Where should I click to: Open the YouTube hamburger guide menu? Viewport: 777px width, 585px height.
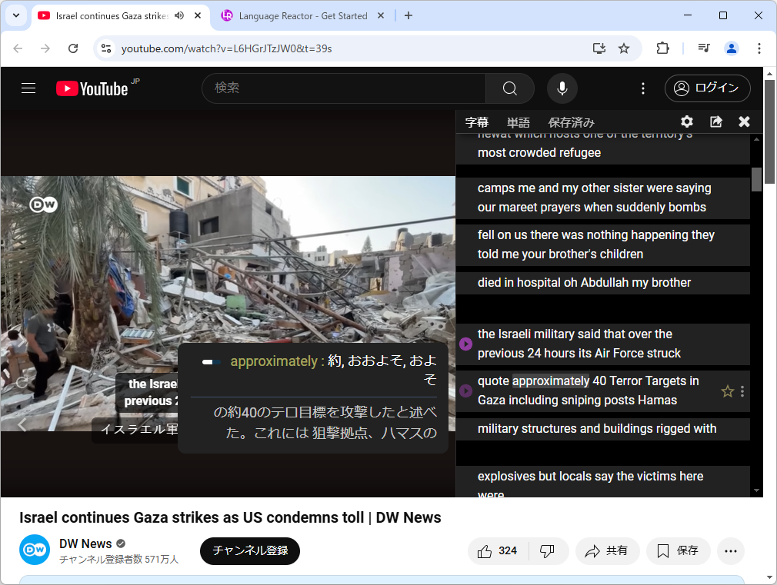(28, 88)
